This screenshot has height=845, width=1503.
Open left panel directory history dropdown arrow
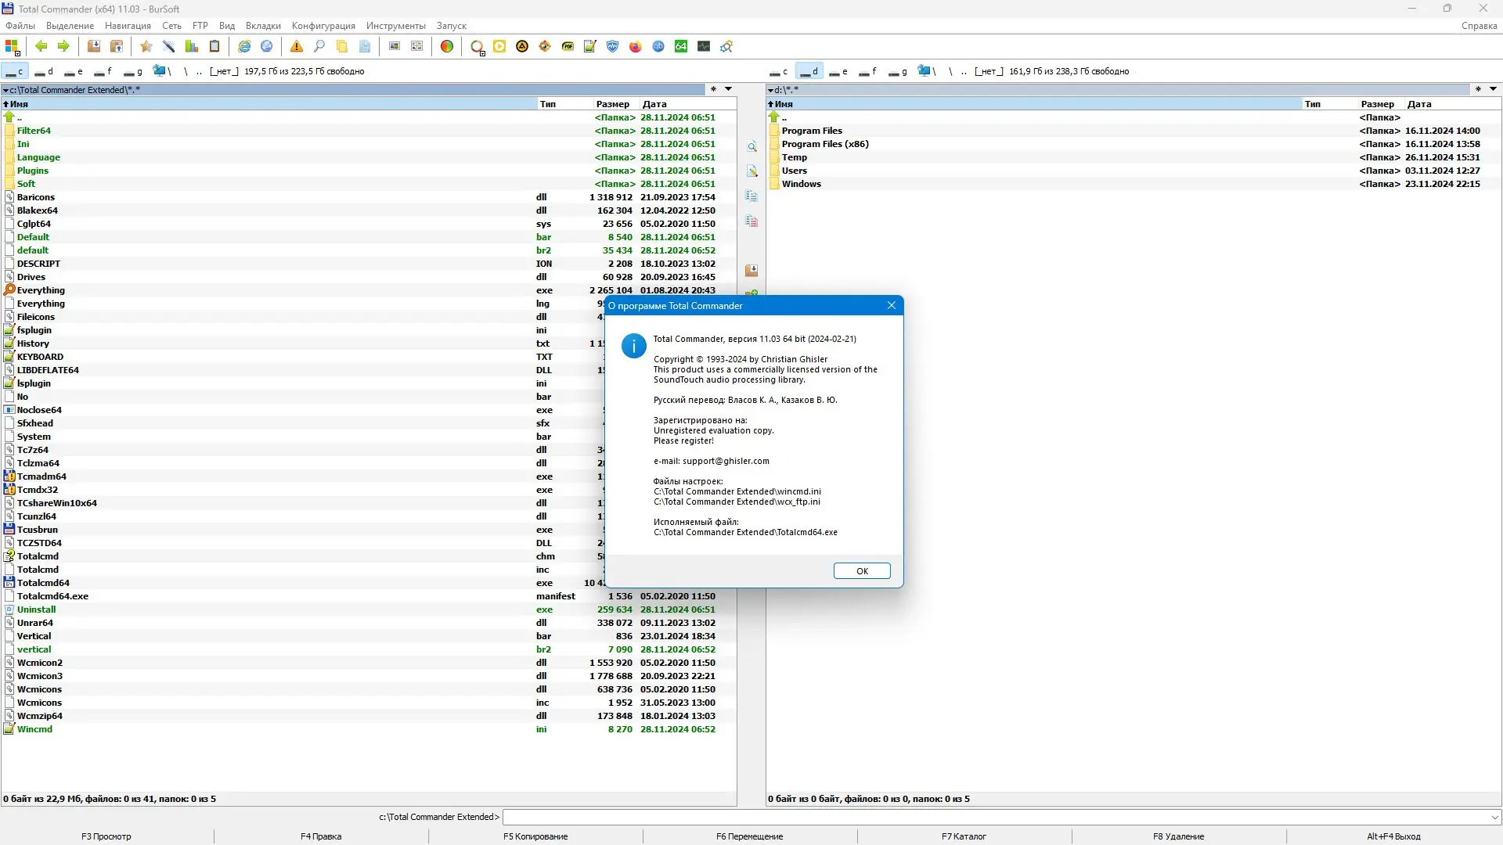(x=728, y=89)
